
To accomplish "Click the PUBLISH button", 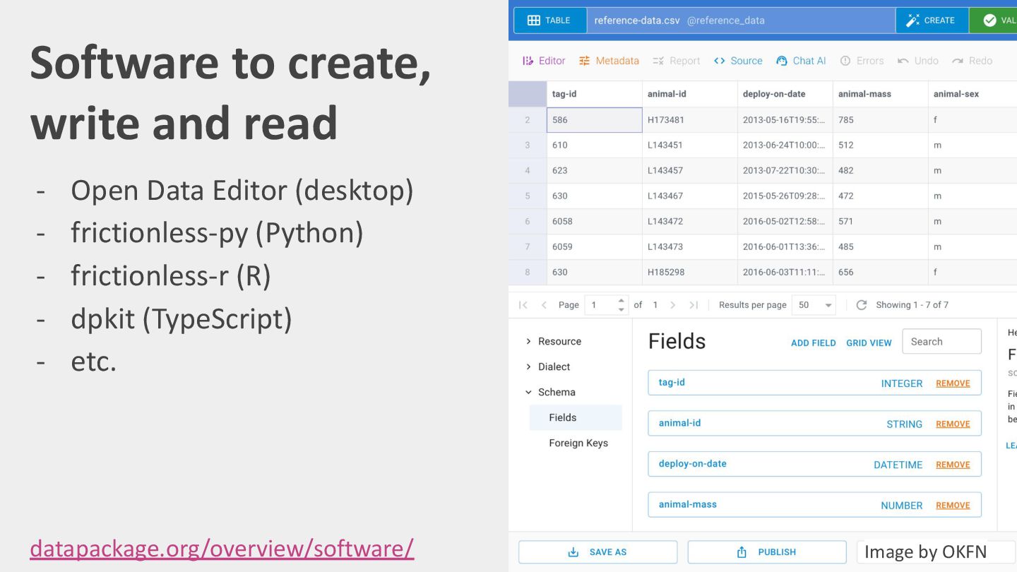I will click(x=766, y=552).
